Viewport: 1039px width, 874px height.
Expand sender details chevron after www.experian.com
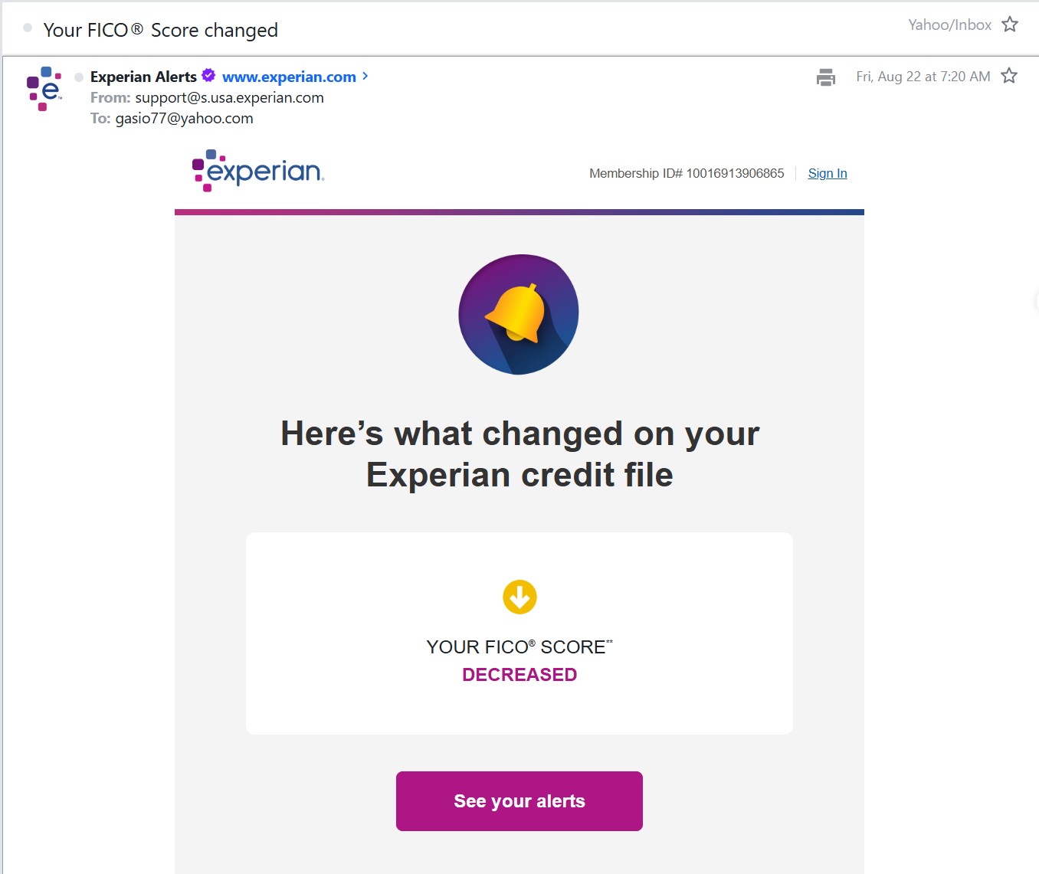365,76
